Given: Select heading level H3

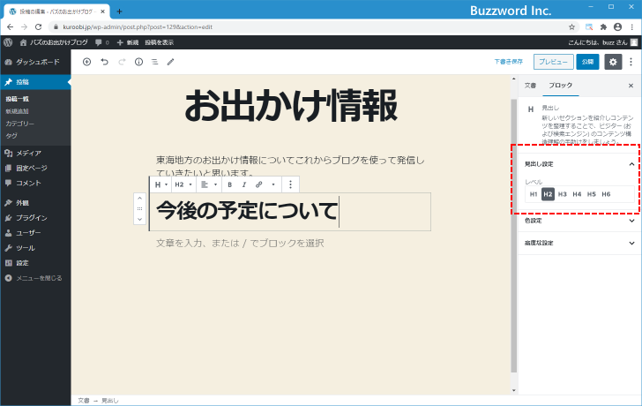Looking at the screenshot, I should 563,194.
